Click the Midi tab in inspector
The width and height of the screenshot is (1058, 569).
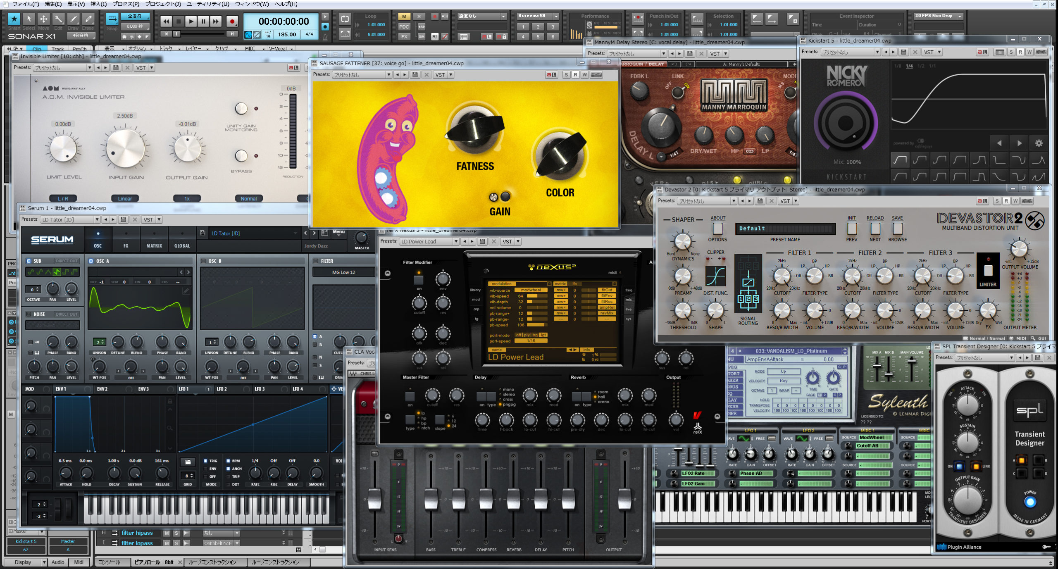pyautogui.click(x=79, y=562)
